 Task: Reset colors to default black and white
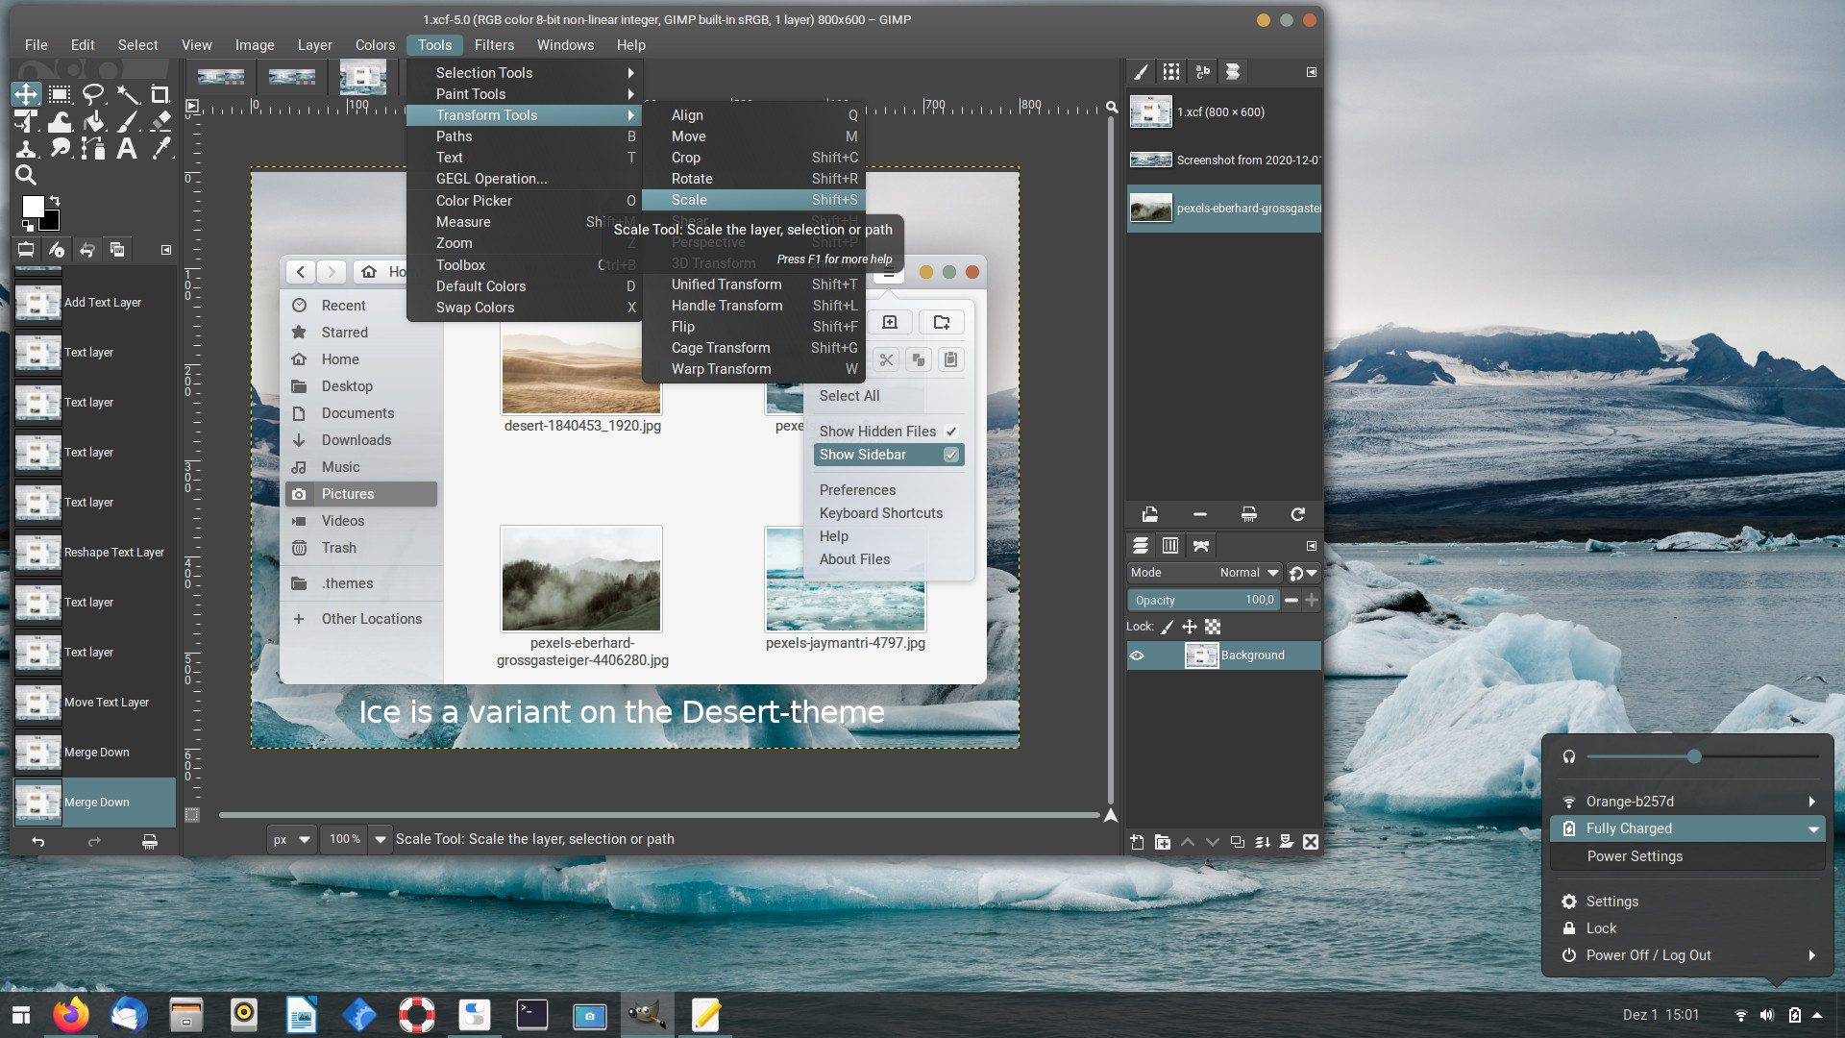tap(28, 225)
